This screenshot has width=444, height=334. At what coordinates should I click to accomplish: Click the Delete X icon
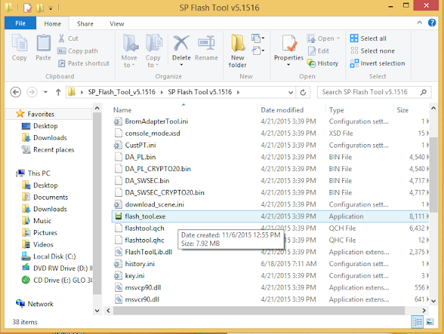coord(181,43)
